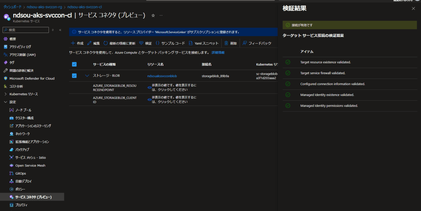Click the クラスター構成 icon
Screen dimensions: 421x211
[11, 118]
